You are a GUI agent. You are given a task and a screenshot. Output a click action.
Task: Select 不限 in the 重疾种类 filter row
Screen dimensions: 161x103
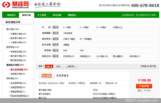pyautogui.click(x=56, y=39)
